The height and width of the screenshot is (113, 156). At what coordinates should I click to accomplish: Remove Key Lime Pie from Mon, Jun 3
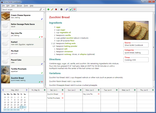pos(99,94)
